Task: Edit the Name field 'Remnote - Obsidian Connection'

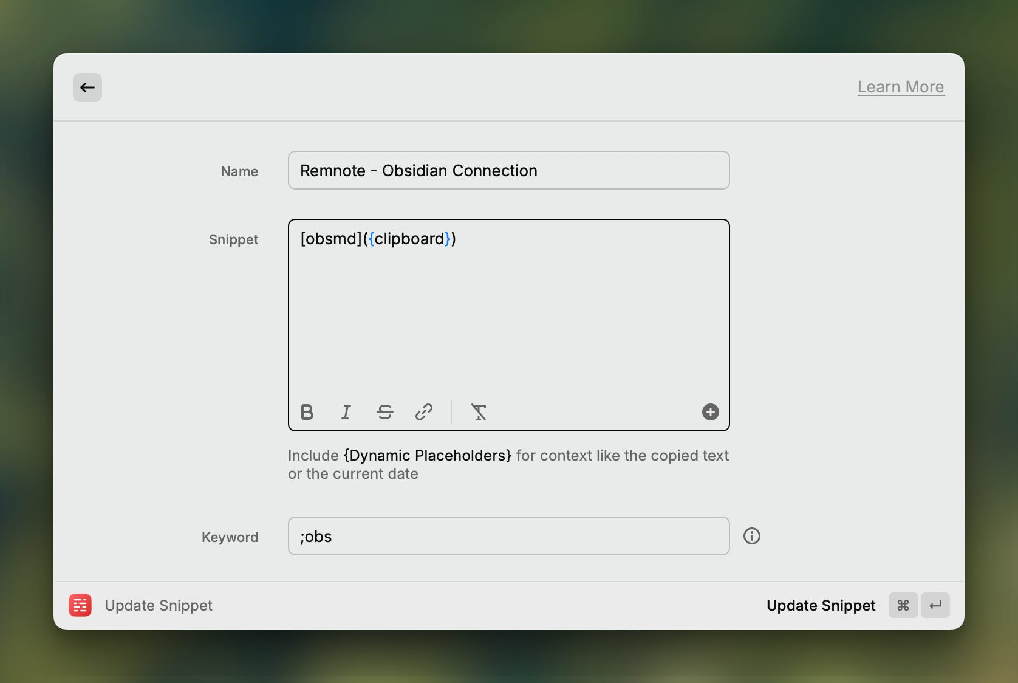Action: coord(508,170)
